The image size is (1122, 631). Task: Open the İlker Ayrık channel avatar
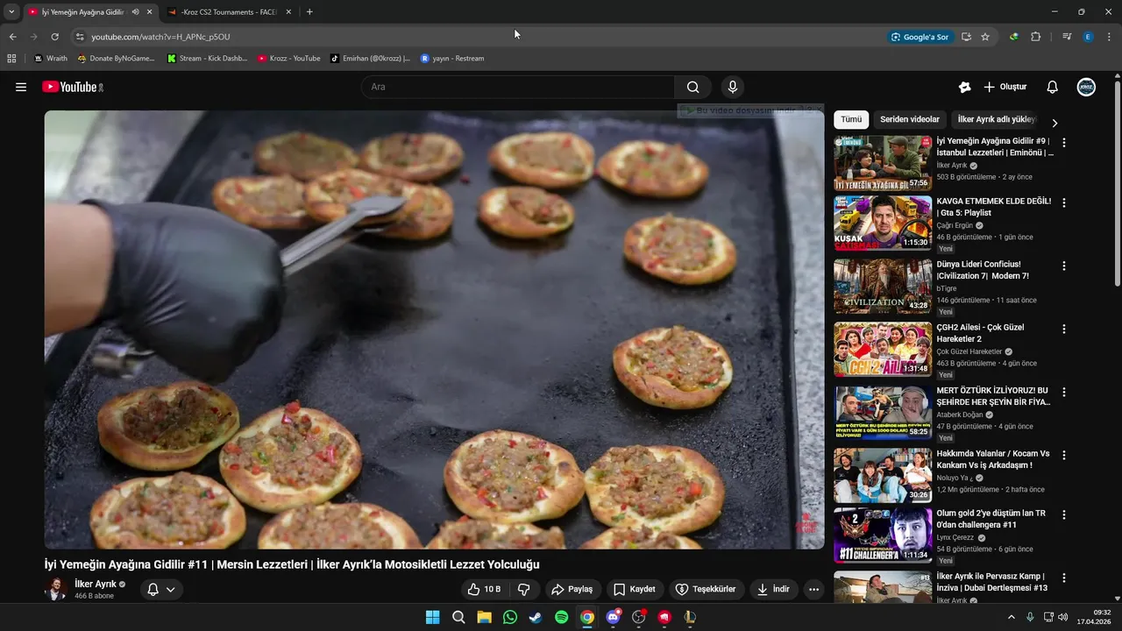tap(56, 589)
